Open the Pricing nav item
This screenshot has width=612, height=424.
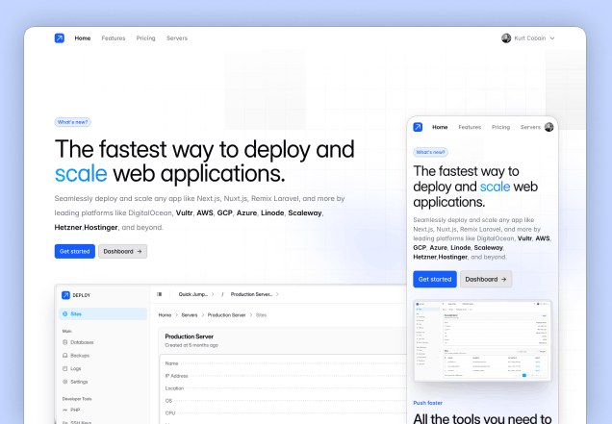[x=145, y=38]
